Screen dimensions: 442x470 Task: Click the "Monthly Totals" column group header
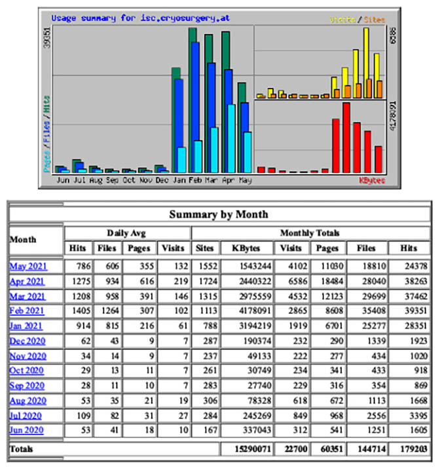click(x=310, y=233)
